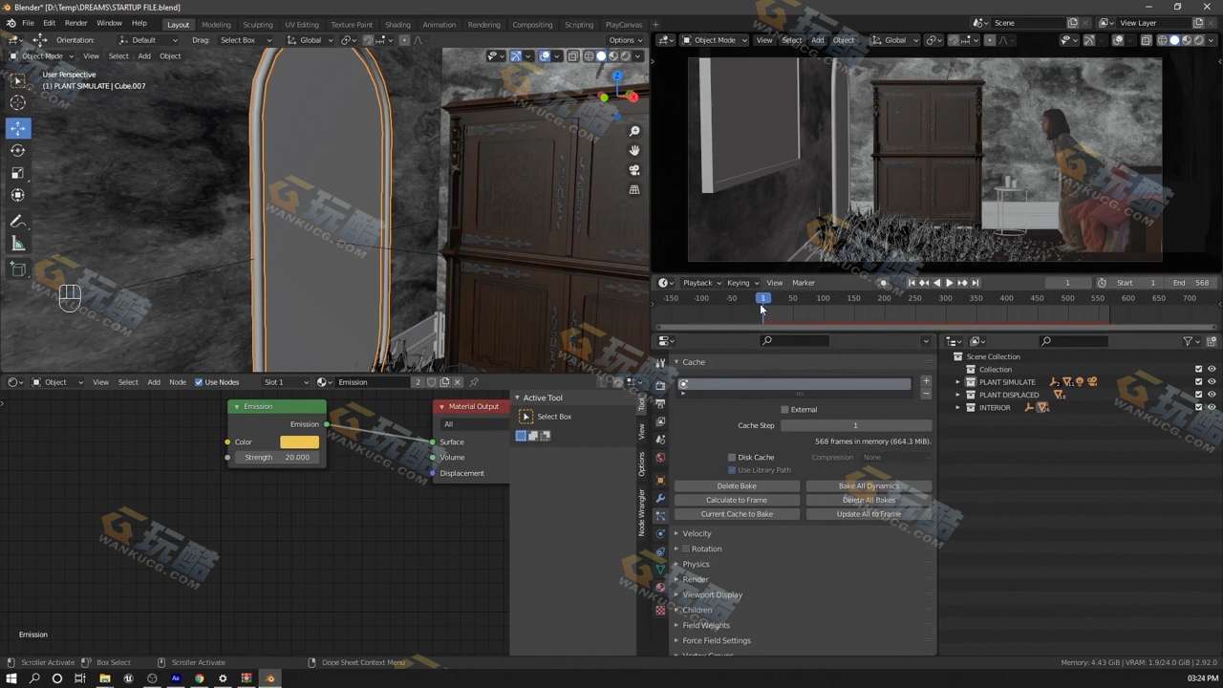Click the pan hand icon in the left viewport
1223x688 pixels.
[634, 150]
